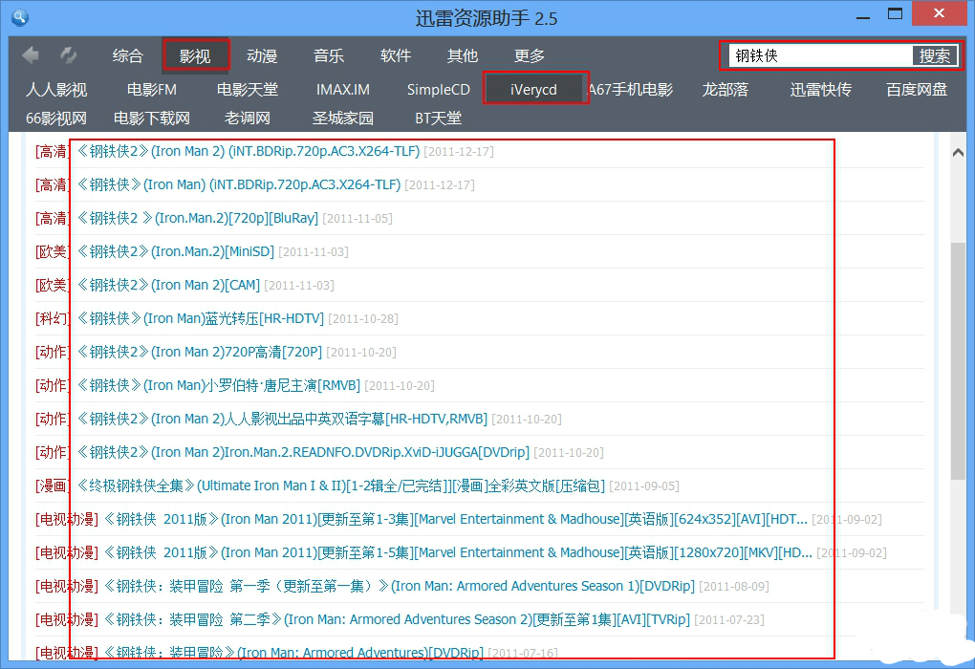Open 钢铁侠 2011版 更新至第1-3集 result
The width and height of the screenshot is (975, 669).
[x=456, y=520]
